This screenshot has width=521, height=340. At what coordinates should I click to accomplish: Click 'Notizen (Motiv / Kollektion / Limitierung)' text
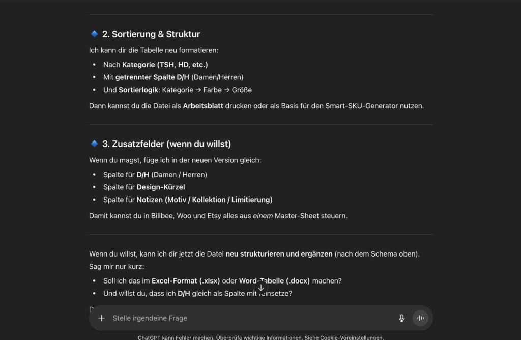(x=205, y=200)
